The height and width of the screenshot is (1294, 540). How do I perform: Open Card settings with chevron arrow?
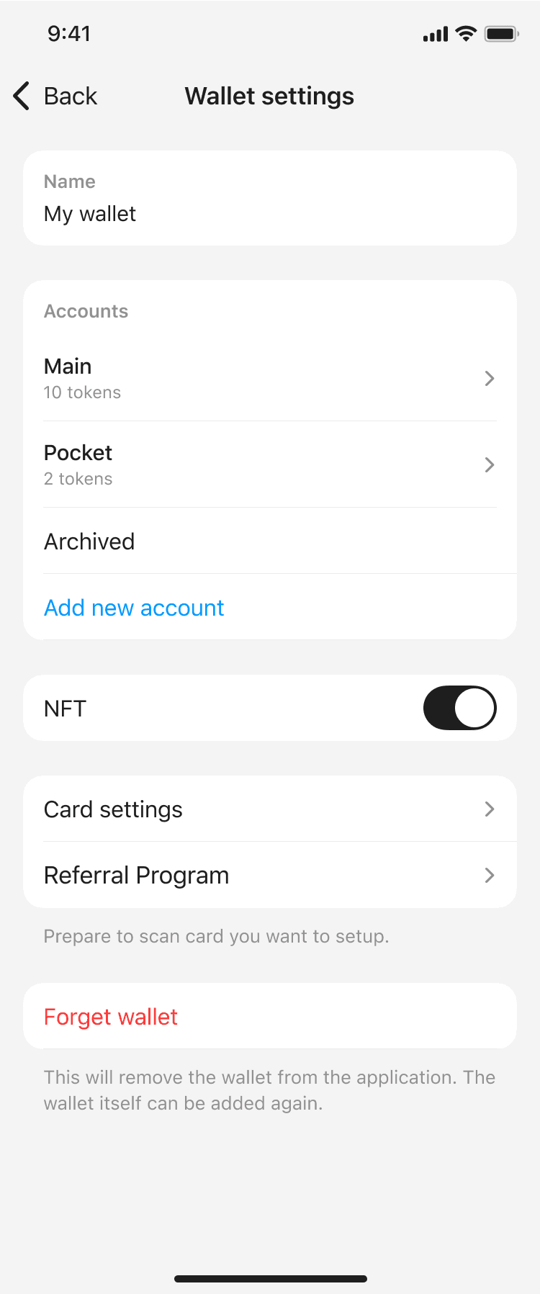490,809
